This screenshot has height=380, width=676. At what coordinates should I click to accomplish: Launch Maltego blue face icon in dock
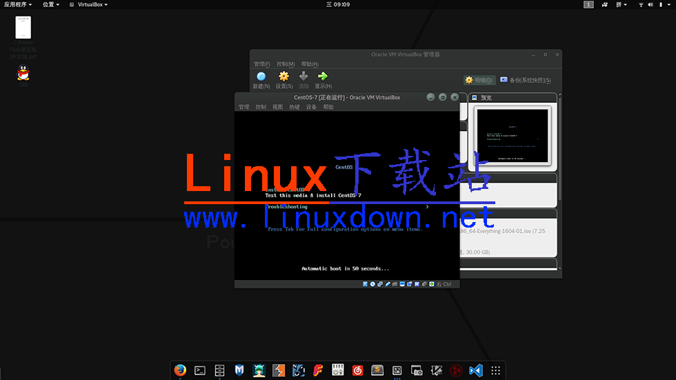tap(298, 370)
